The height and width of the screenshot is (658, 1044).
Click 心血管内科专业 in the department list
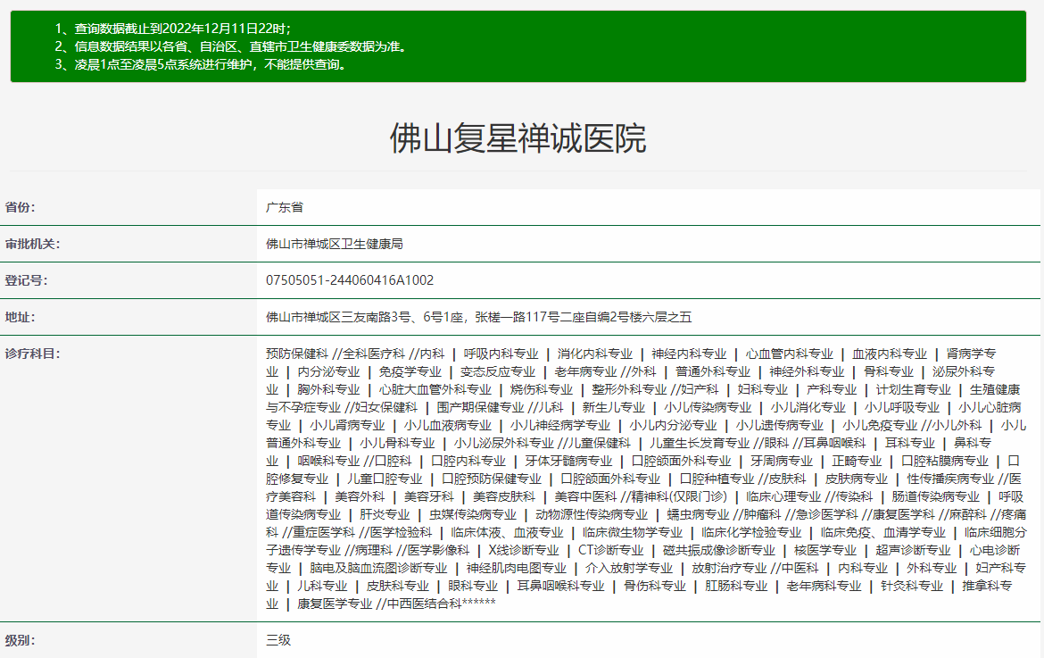click(x=789, y=354)
